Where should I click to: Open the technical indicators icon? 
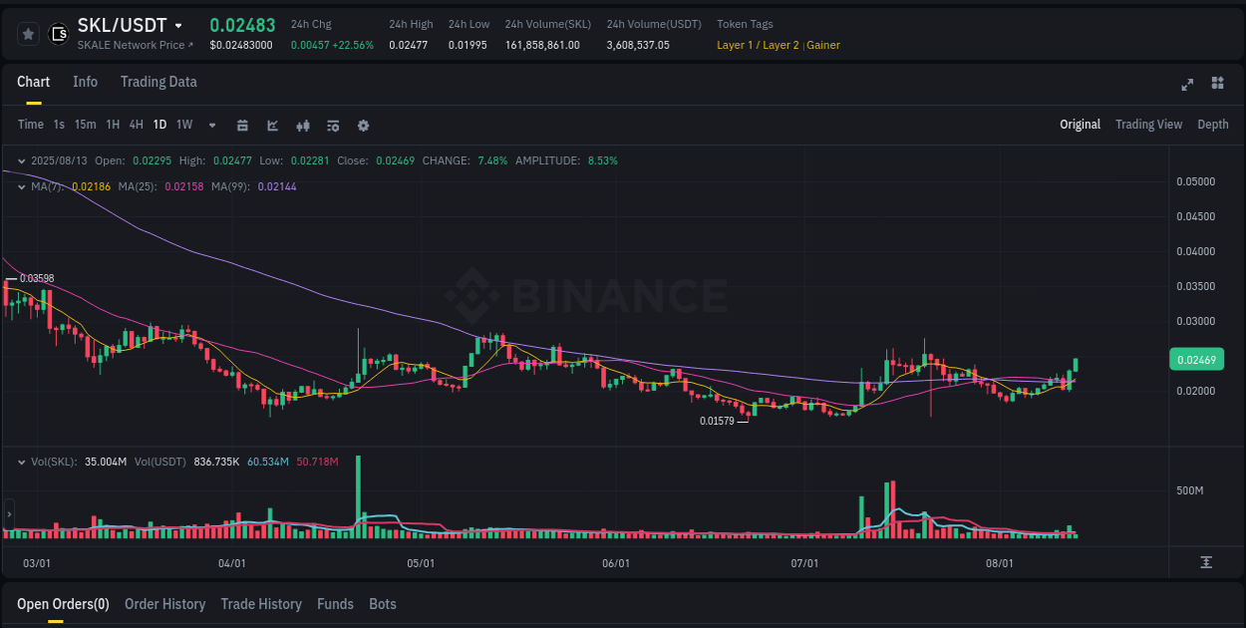[x=302, y=125]
